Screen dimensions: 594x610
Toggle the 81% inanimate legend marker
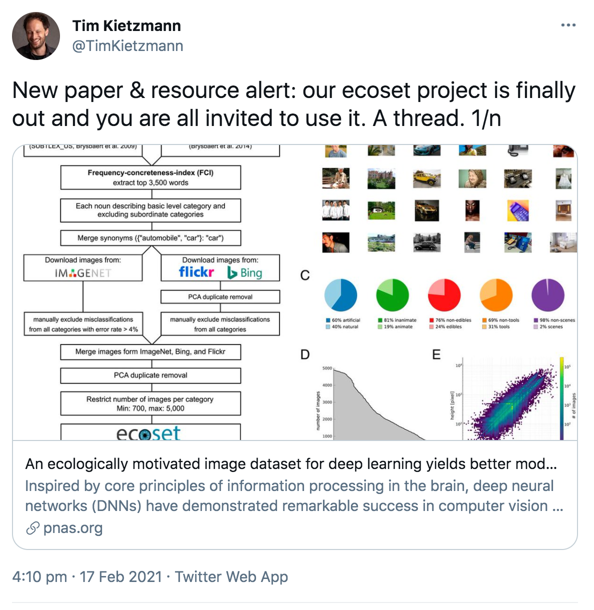[380, 320]
